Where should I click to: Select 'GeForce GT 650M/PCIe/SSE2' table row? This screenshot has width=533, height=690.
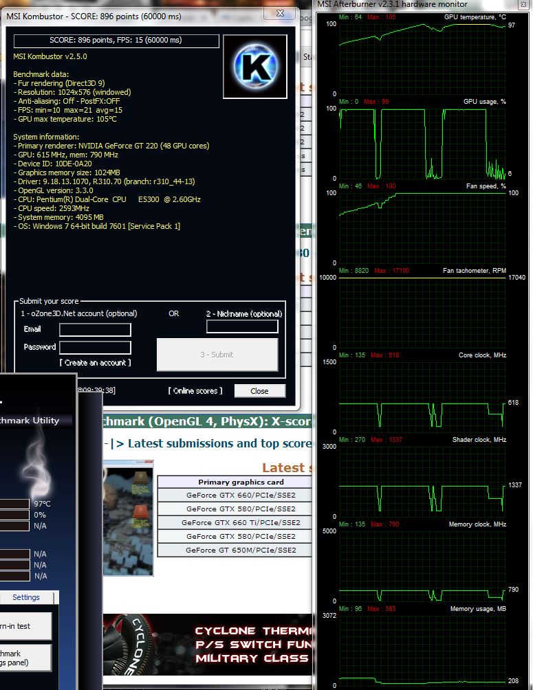pyautogui.click(x=235, y=550)
